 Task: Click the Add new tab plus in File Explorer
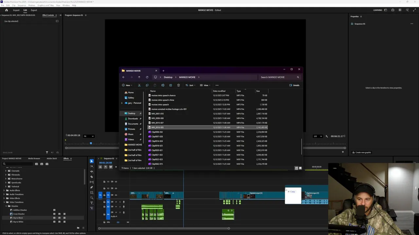coord(163,70)
